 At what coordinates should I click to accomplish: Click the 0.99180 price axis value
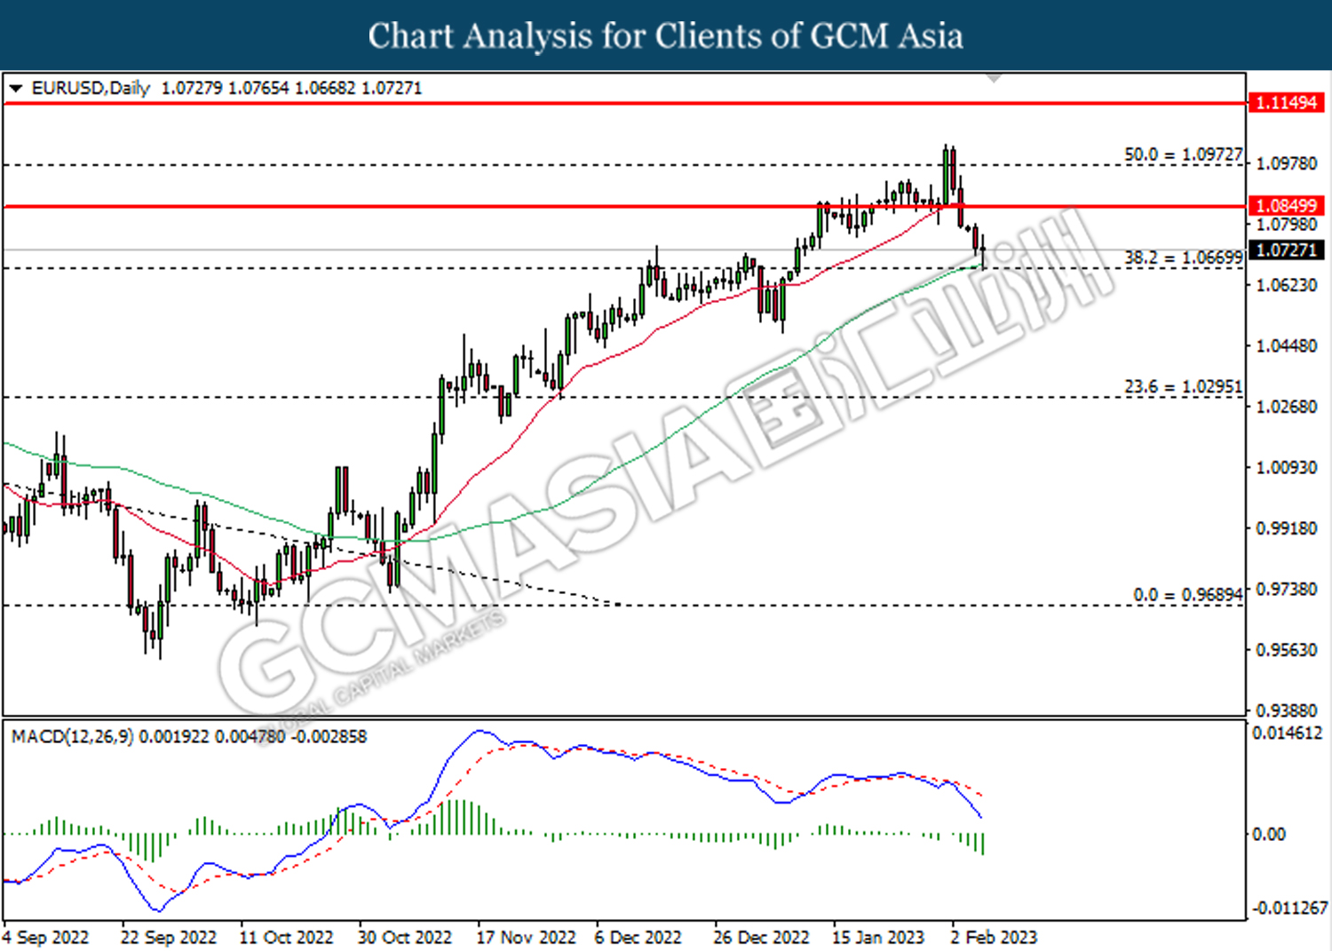click(1287, 528)
